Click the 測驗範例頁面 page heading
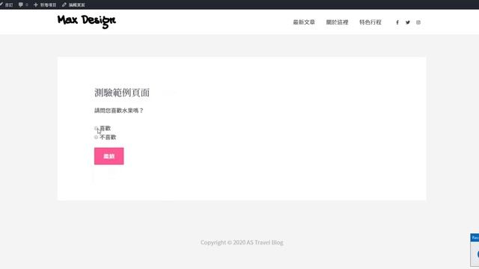This screenshot has width=479, height=269. pyautogui.click(x=122, y=93)
